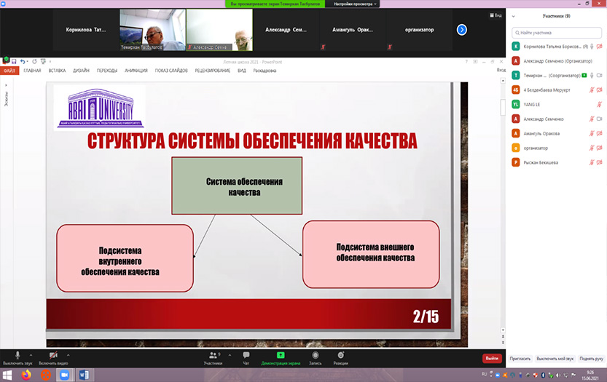Image resolution: width=607 pixels, height=382 pixels.
Task: Open the Участники participants panel icon
Action: pos(213,354)
